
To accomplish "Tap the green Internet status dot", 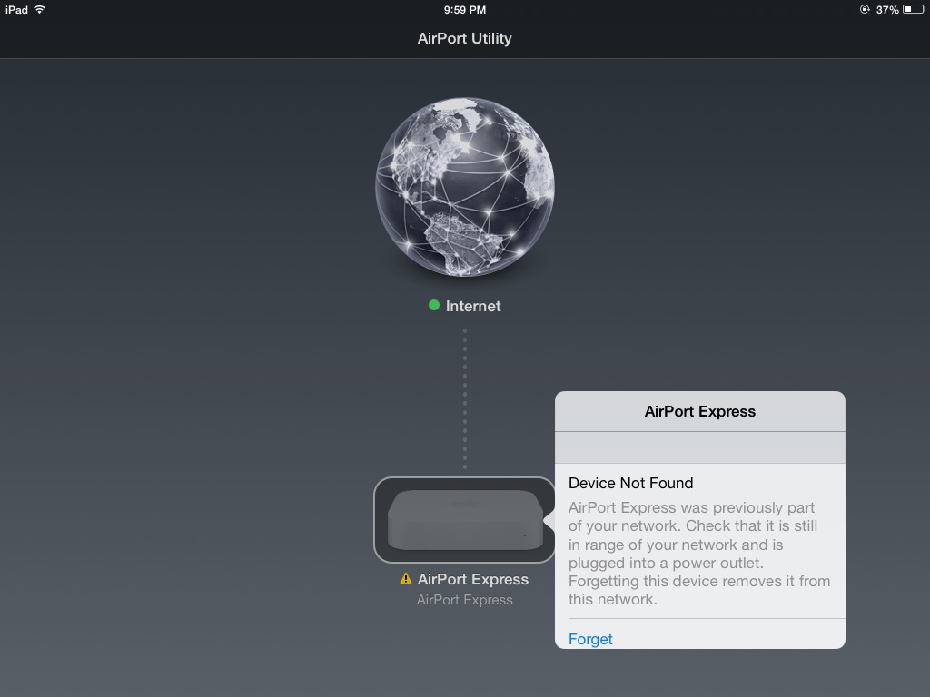I will point(434,305).
